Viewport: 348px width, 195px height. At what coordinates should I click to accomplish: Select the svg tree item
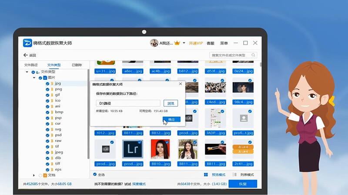point(58,129)
